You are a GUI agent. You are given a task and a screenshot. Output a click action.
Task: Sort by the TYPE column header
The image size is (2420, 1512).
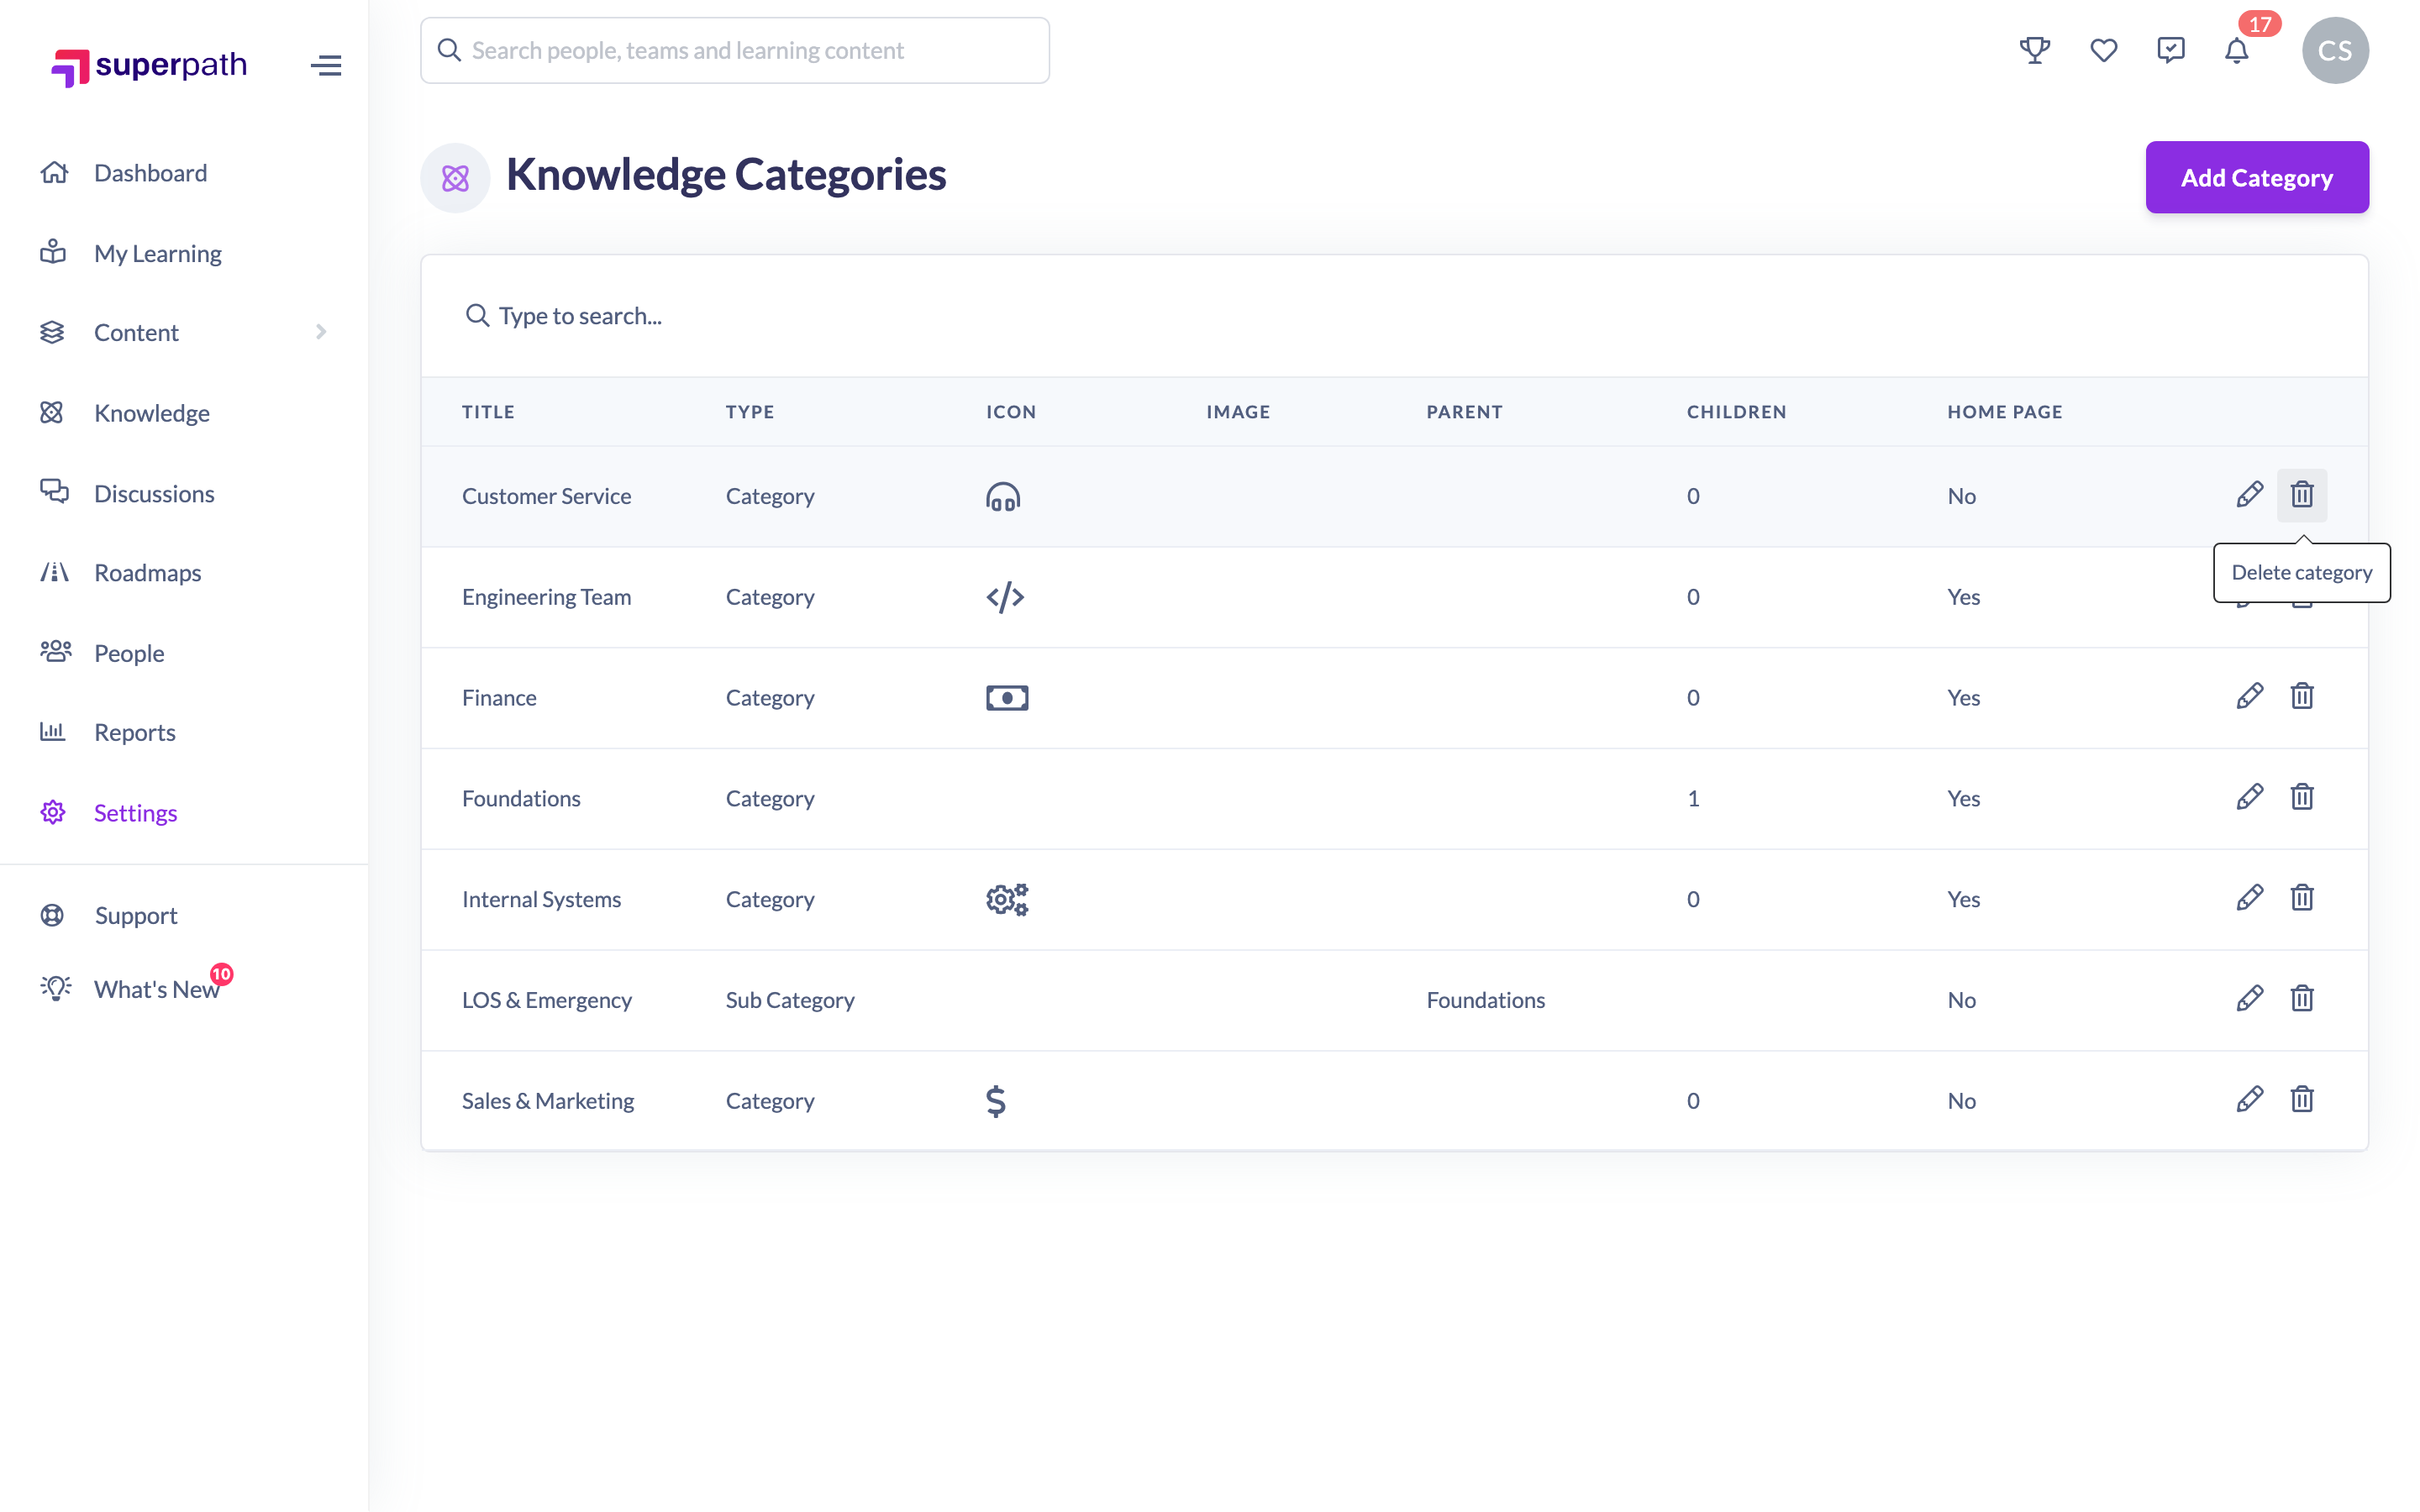point(750,412)
